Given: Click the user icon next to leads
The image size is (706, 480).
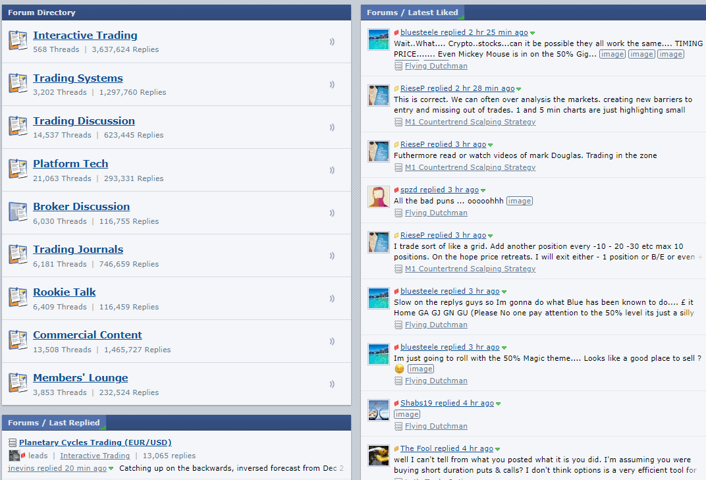Looking at the screenshot, I should [14, 455].
